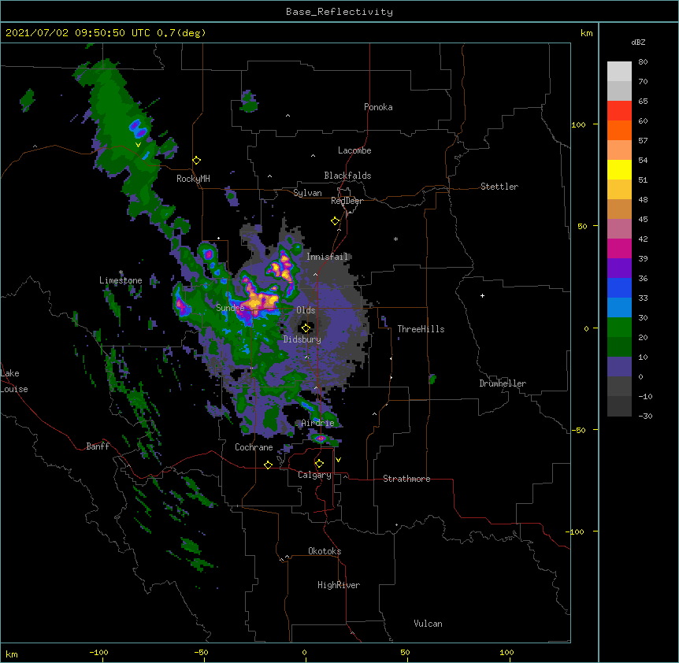679x663 pixels.
Task: Click the 100 tick on right km axis
Action: point(578,124)
